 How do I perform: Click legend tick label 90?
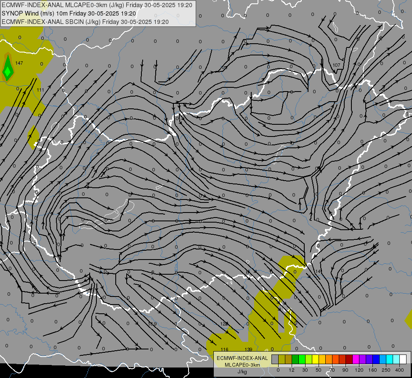[345, 370]
